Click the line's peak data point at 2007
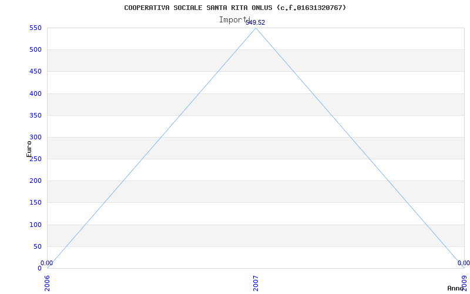470x294 pixels. 256,28
